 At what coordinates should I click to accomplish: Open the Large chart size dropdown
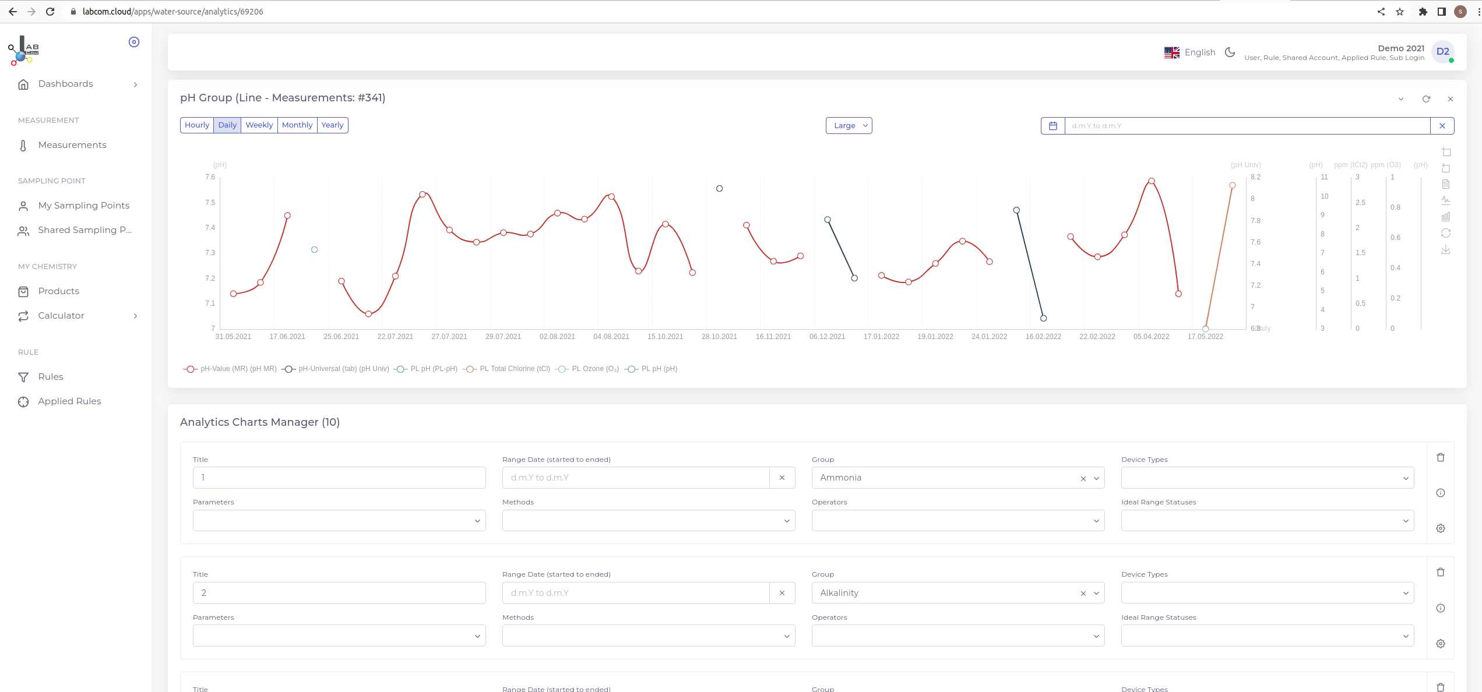click(x=849, y=126)
